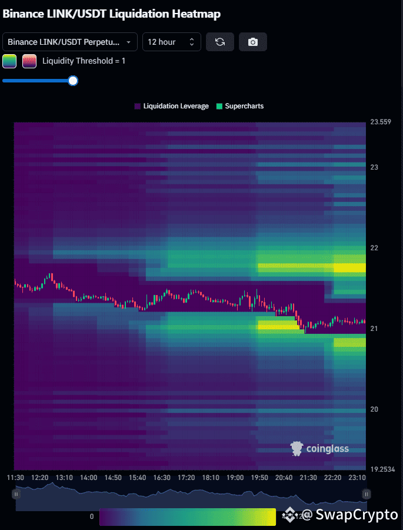Click the 11:30 time axis label
Screen dimensions: 403x530
(x=15, y=478)
